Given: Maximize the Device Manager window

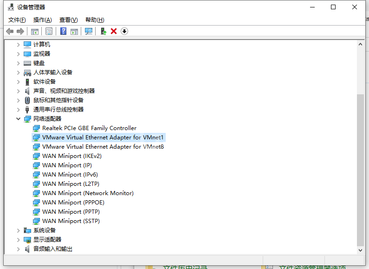Looking at the screenshot, I should pyautogui.click(x=333, y=7).
